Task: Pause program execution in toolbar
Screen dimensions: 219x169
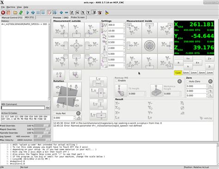Action: (x=38, y=12)
